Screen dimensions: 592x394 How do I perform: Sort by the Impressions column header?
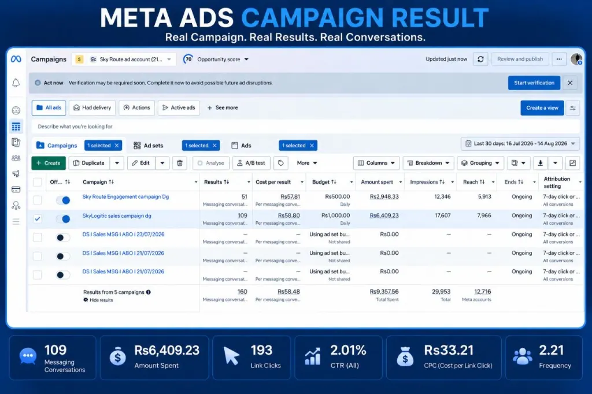point(427,182)
